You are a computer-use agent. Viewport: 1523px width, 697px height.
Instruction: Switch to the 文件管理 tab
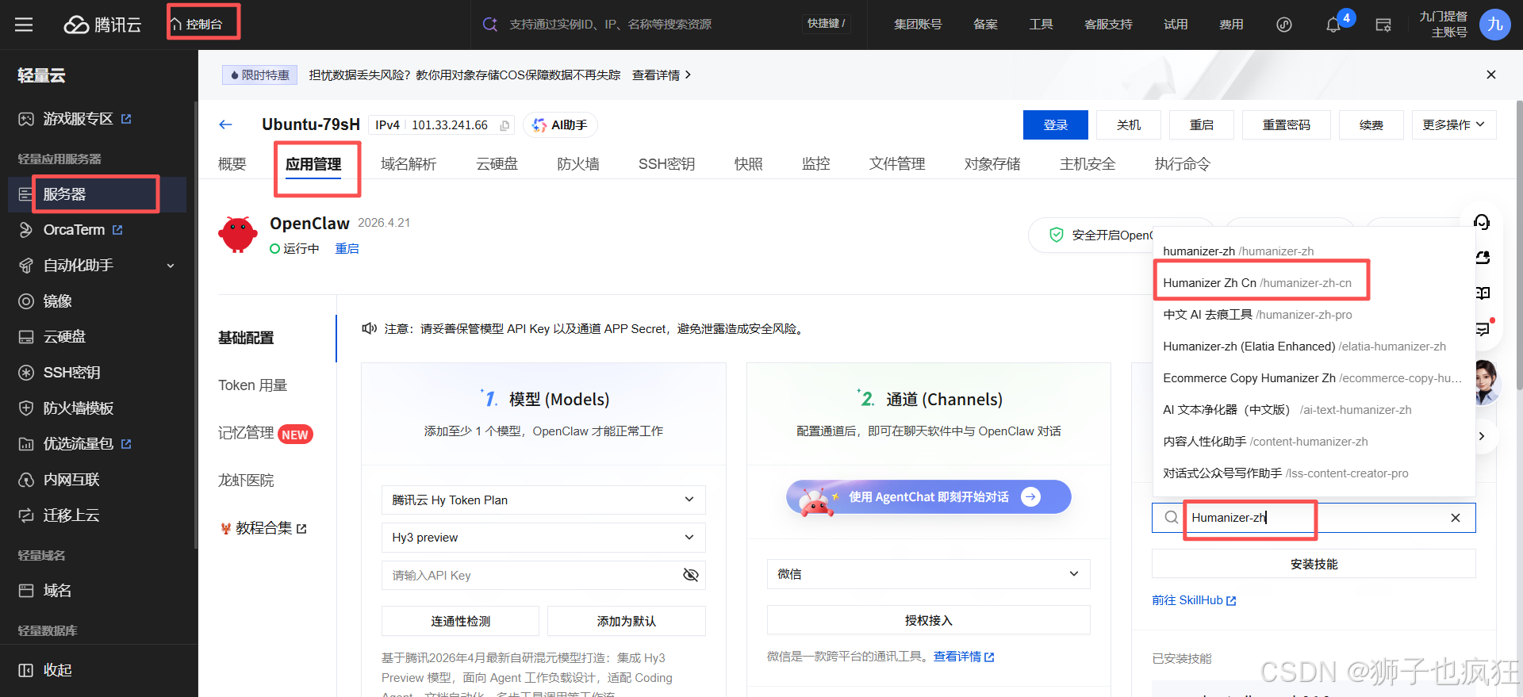(897, 164)
